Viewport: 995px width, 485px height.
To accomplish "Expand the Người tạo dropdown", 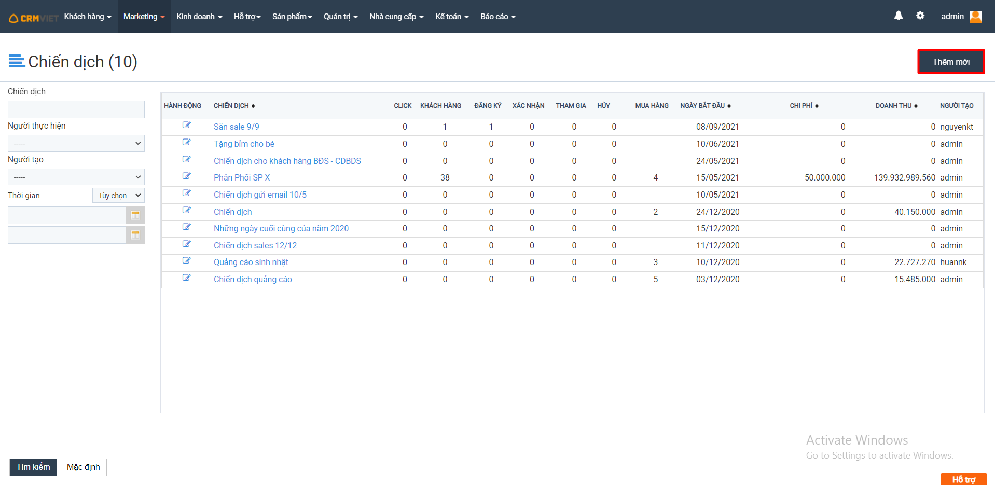I will point(76,177).
